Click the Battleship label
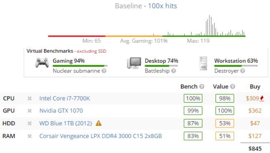This screenshot has width=270, height=153. click(x=157, y=71)
